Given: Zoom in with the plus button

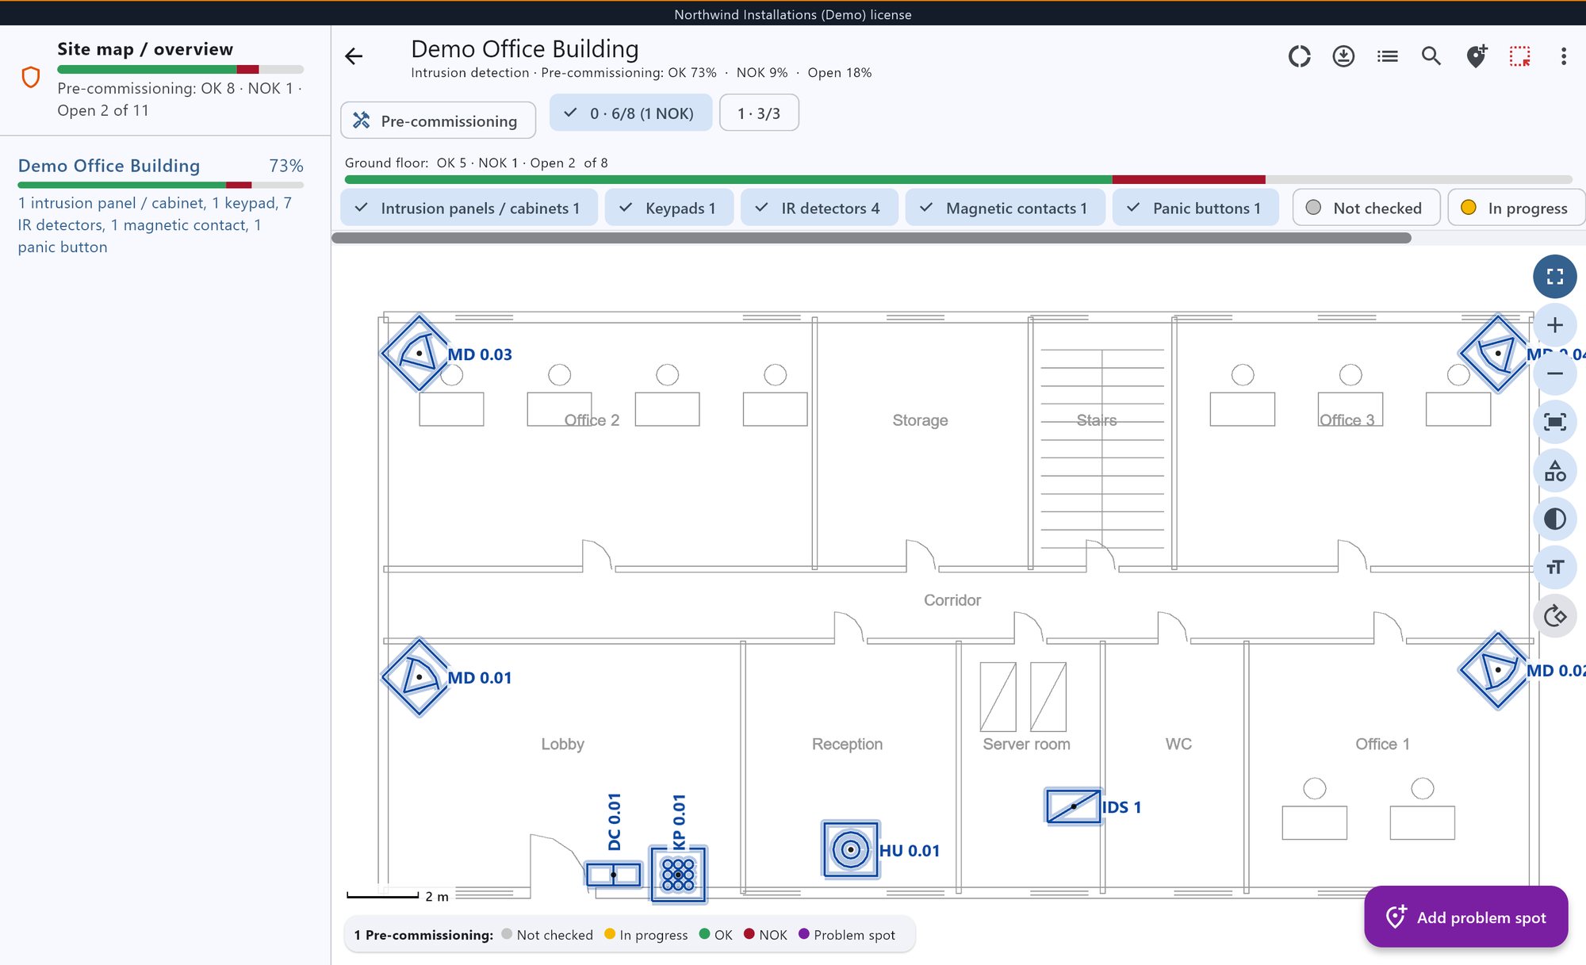Looking at the screenshot, I should [x=1554, y=325].
